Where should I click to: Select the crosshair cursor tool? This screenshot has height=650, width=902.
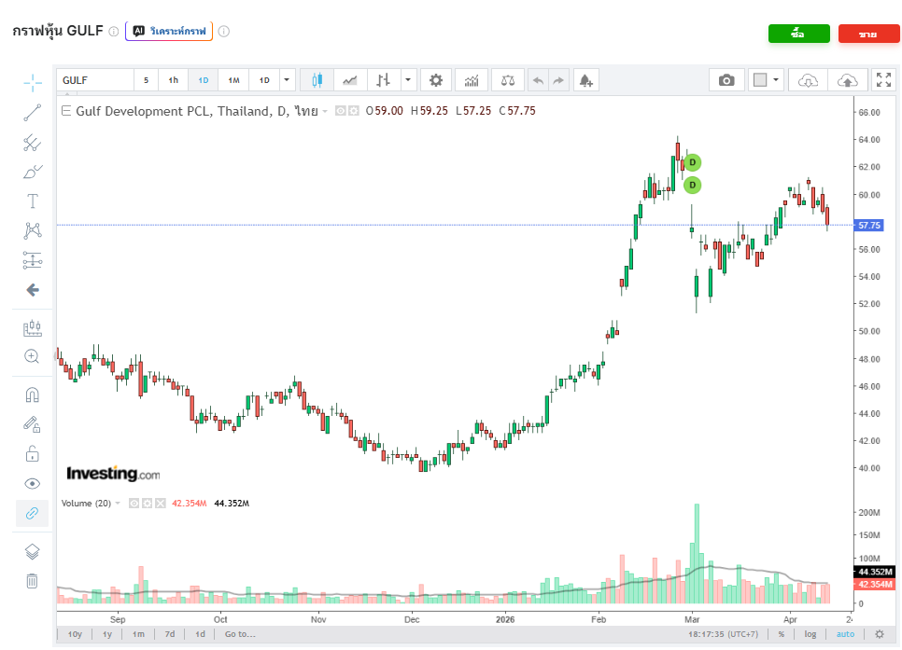pyautogui.click(x=33, y=83)
